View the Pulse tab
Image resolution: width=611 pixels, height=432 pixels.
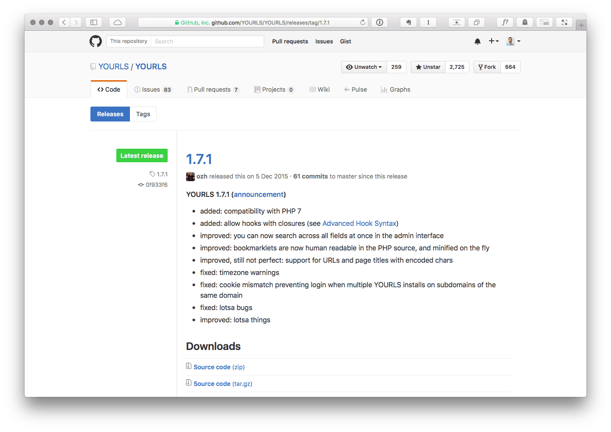355,89
